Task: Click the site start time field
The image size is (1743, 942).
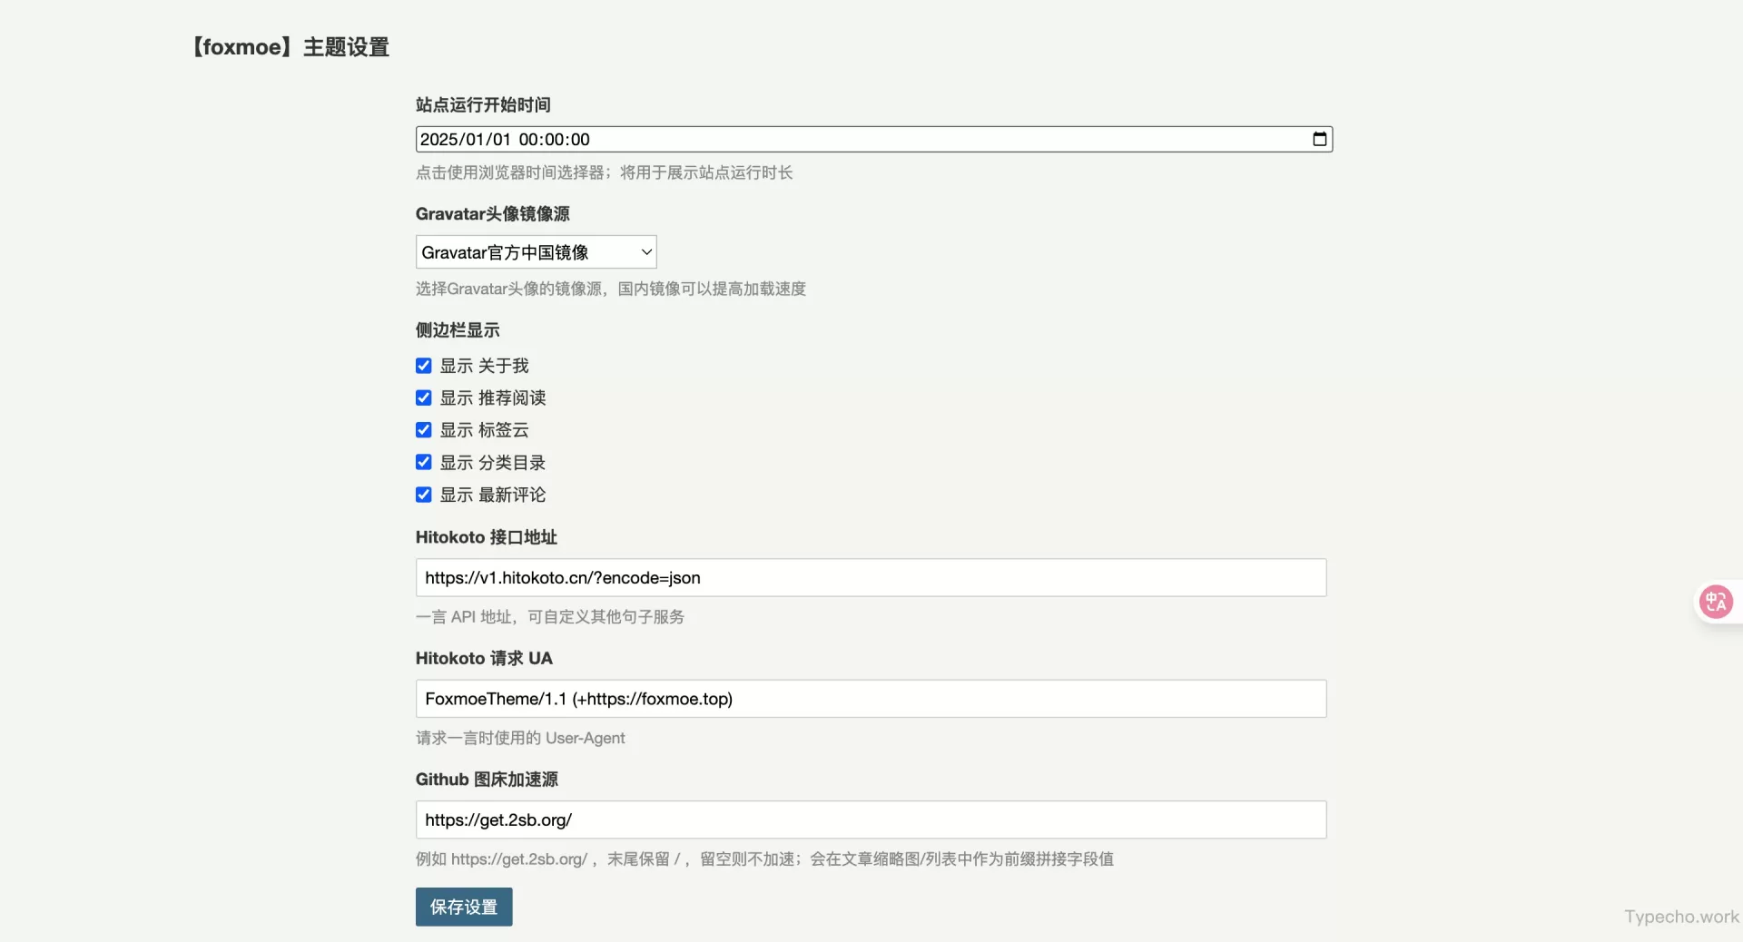Action: click(x=817, y=139)
